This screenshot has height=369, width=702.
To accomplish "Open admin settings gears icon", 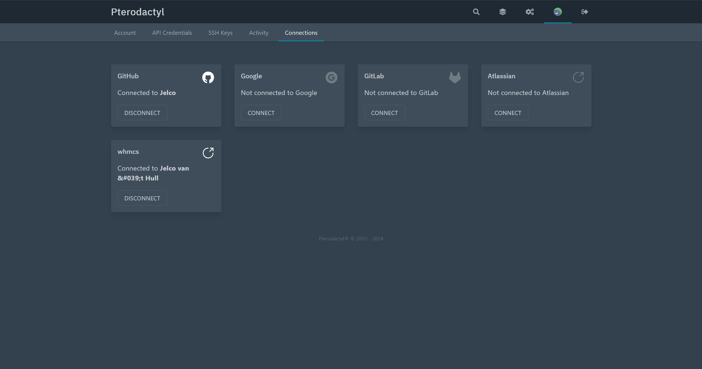I will tap(530, 12).
